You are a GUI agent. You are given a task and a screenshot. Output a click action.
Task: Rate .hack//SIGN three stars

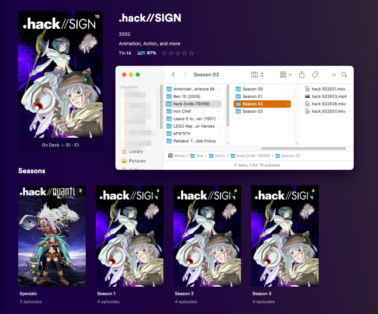(x=178, y=53)
